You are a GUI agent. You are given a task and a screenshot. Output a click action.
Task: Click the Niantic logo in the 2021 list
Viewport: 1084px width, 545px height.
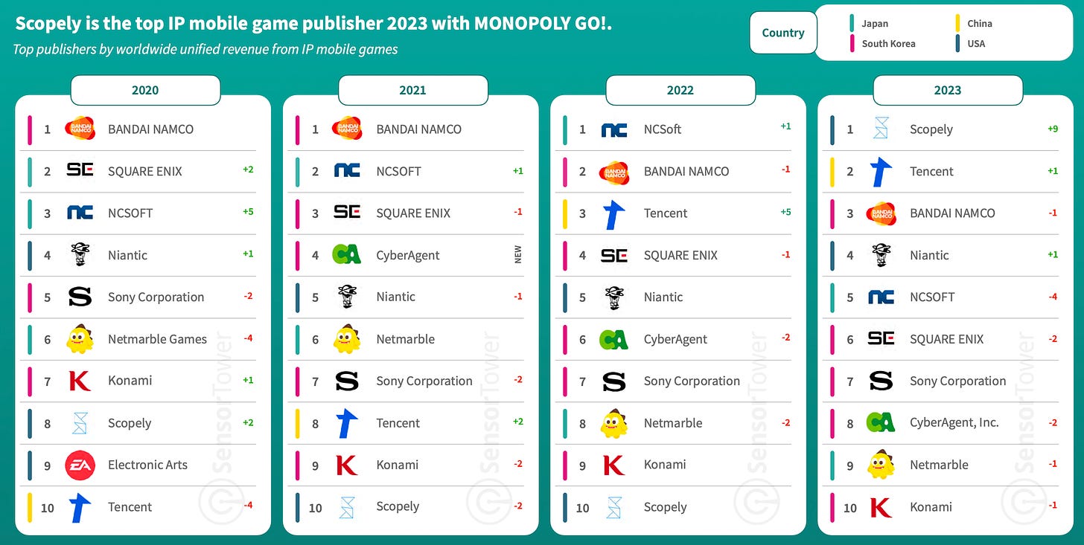pos(347,297)
